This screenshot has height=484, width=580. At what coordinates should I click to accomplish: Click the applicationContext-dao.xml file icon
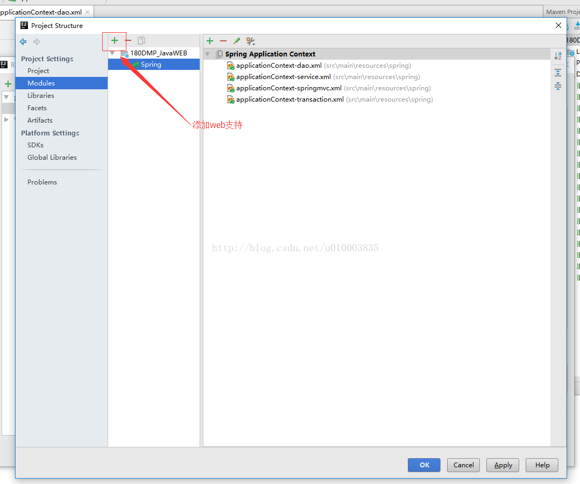tap(230, 66)
